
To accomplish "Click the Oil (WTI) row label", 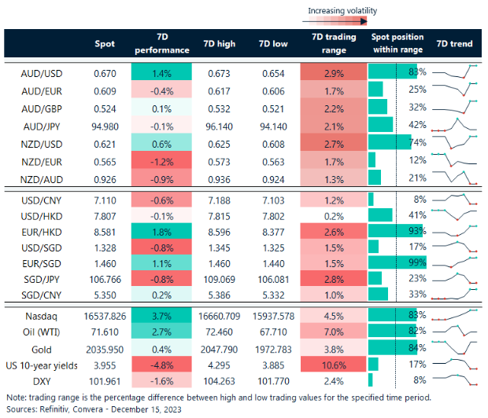I will point(42,332).
